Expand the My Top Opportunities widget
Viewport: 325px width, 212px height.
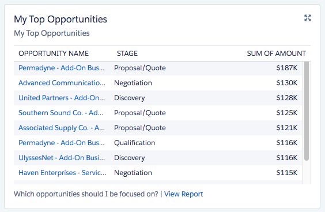[x=308, y=18]
